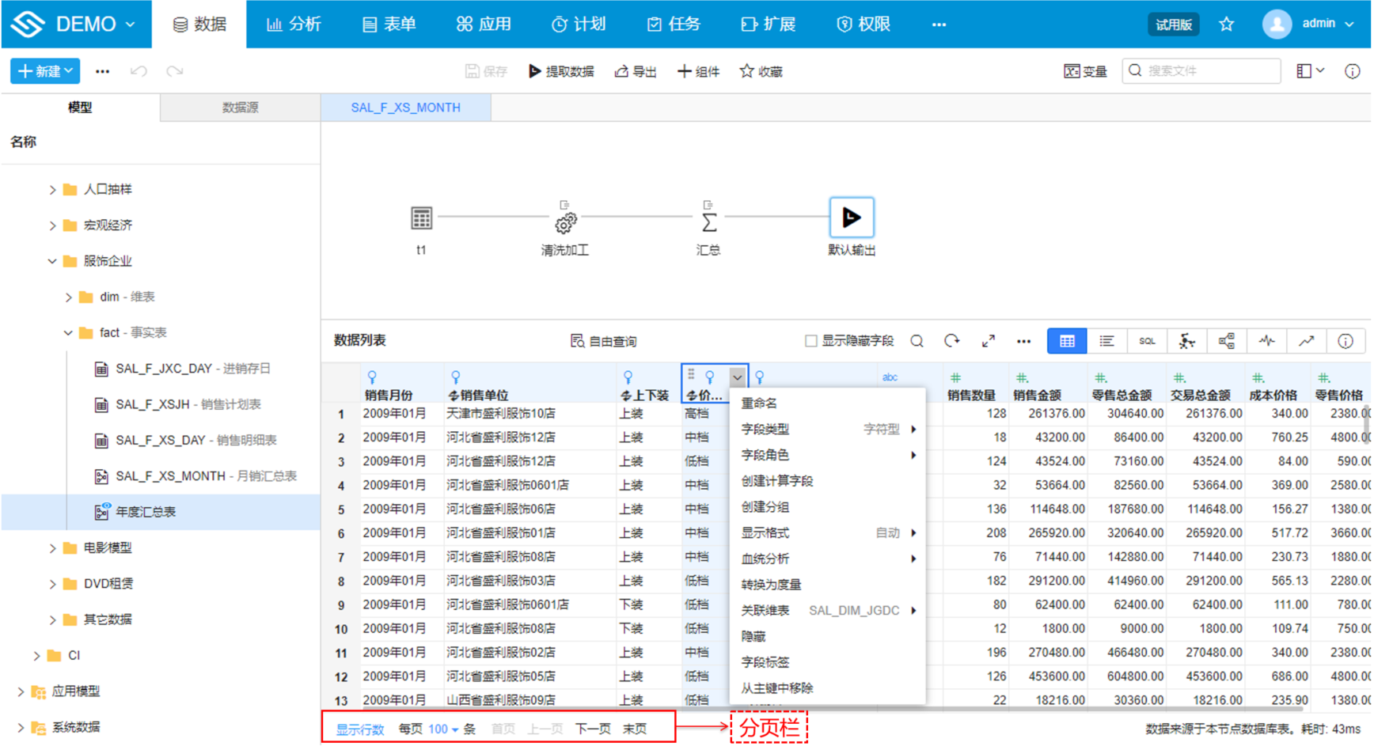Open the 新建 dropdown button
The width and height of the screenshot is (1374, 750).
pyautogui.click(x=45, y=71)
